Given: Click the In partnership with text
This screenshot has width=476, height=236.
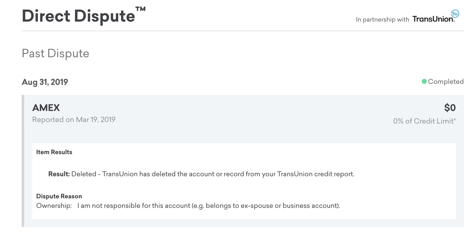Looking at the screenshot, I should click(382, 20).
